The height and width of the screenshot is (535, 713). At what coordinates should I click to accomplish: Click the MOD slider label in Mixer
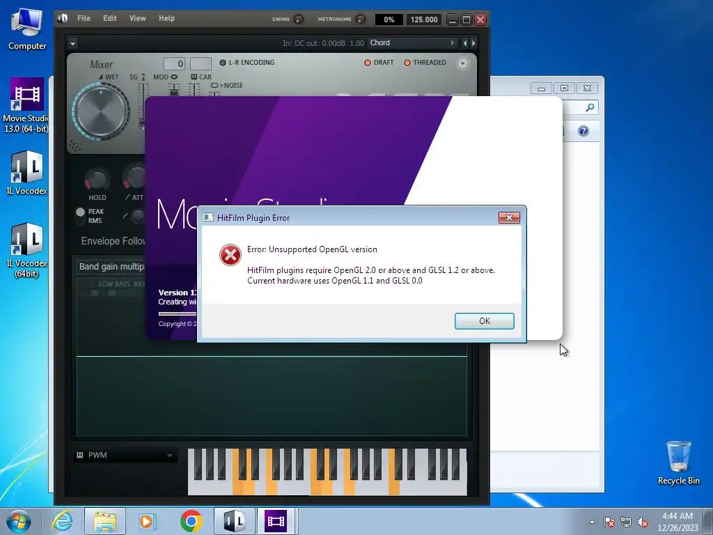point(165,77)
